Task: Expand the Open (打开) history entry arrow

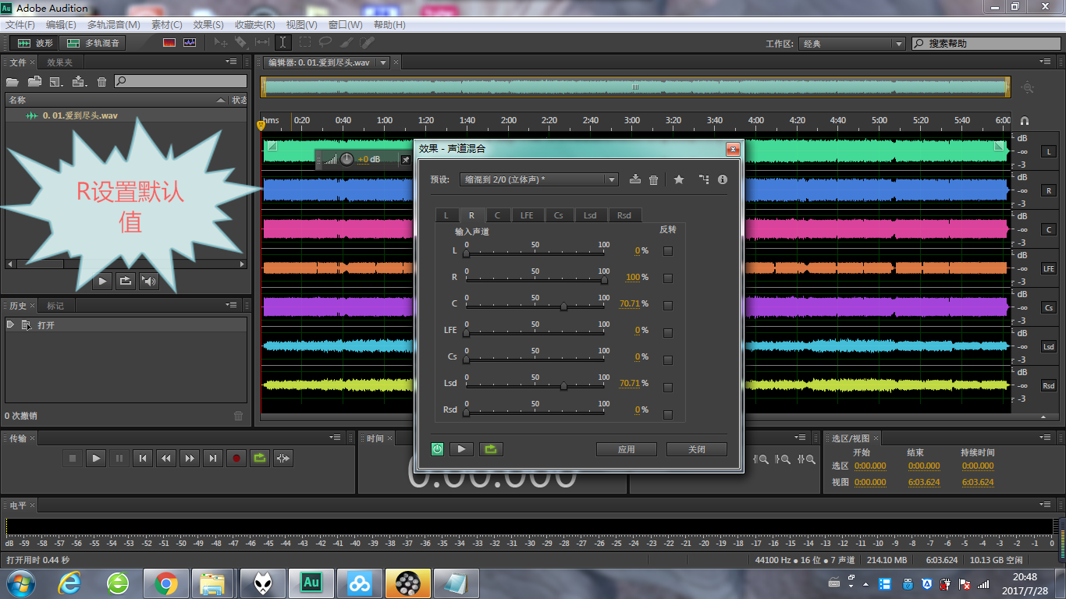Action: click(x=11, y=324)
